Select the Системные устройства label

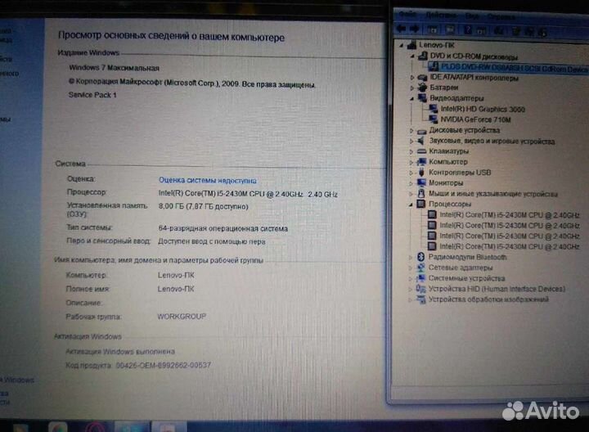466,278
